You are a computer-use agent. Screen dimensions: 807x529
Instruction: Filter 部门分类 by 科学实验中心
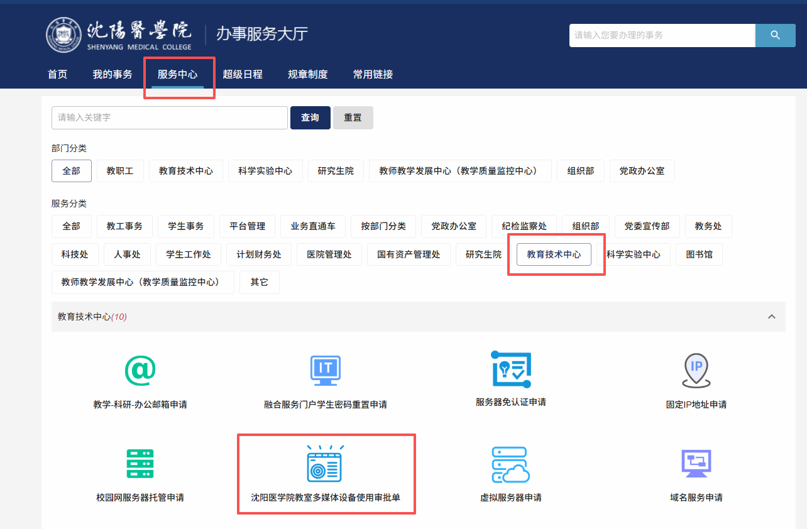click(x=265, y=171)
